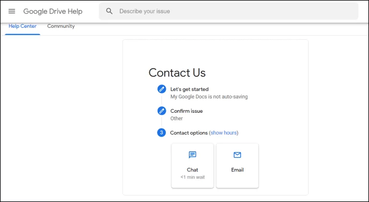Click the chat bubble icon

coord(192,155)
